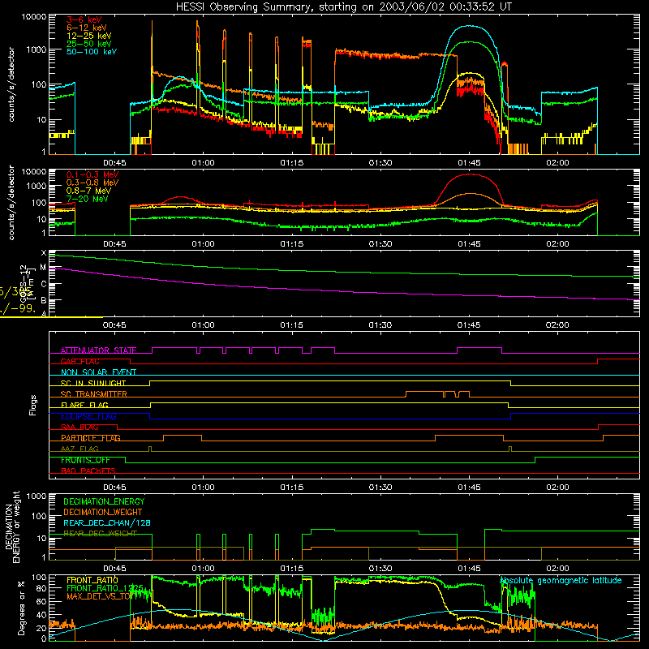Click the 02:00 tick under the MeV panel
This screenshot has width=649, height=649.
click(557, 244)
